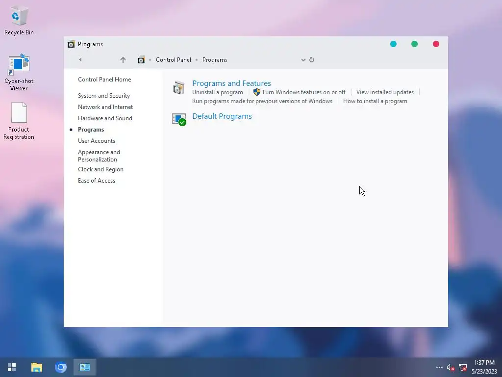This screenshot has width=502, height=377.
Task: Click Uninstall a program link
Action: pos(217,92)
